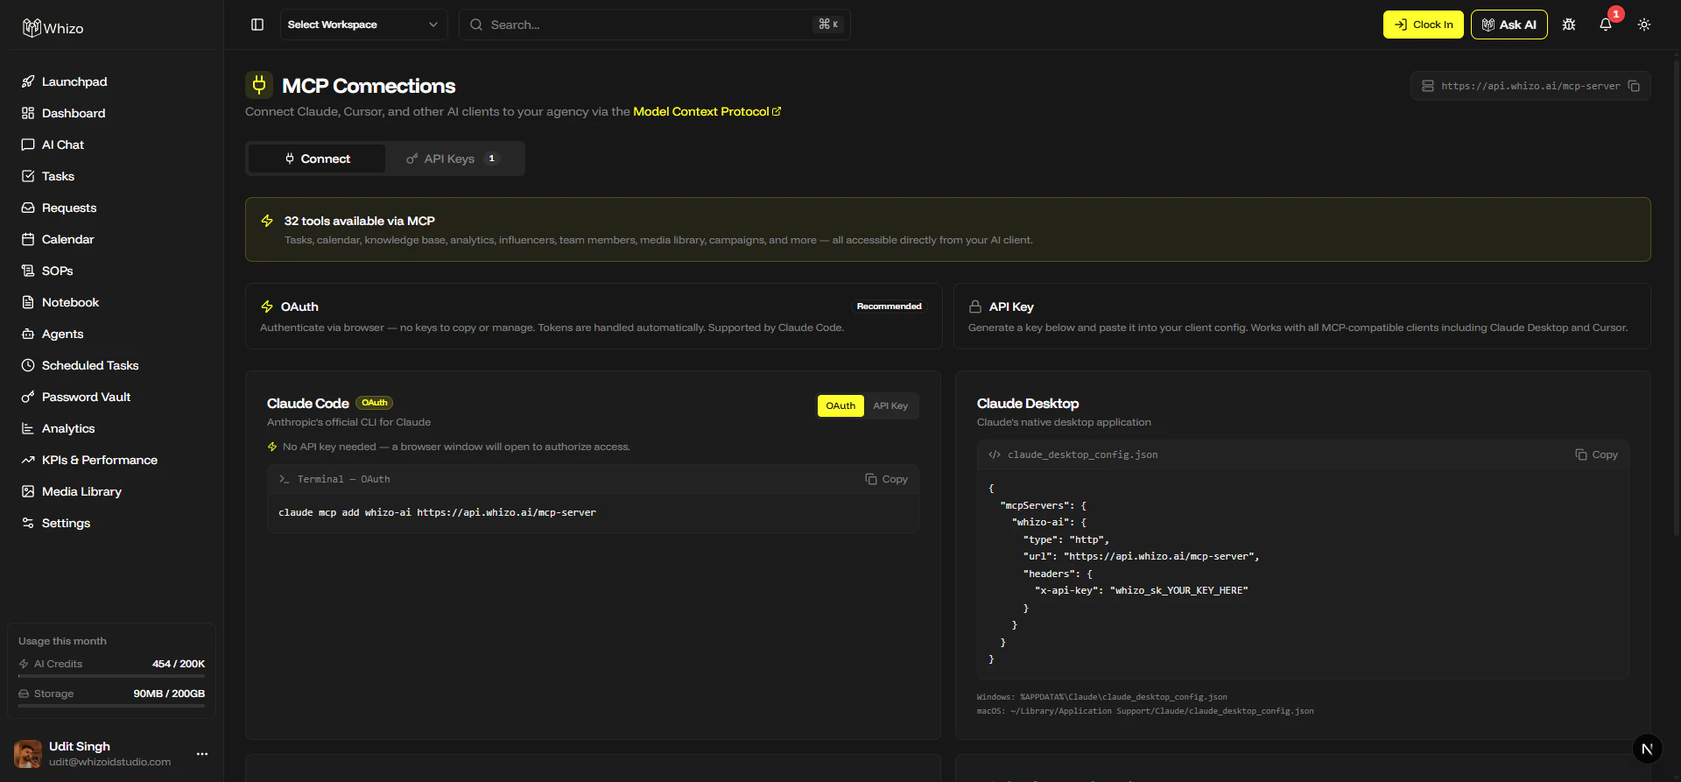Copy the MCP server URL icon
Image resolution: width=1681 pixels, height=782 pixels.
[1634, 86]
